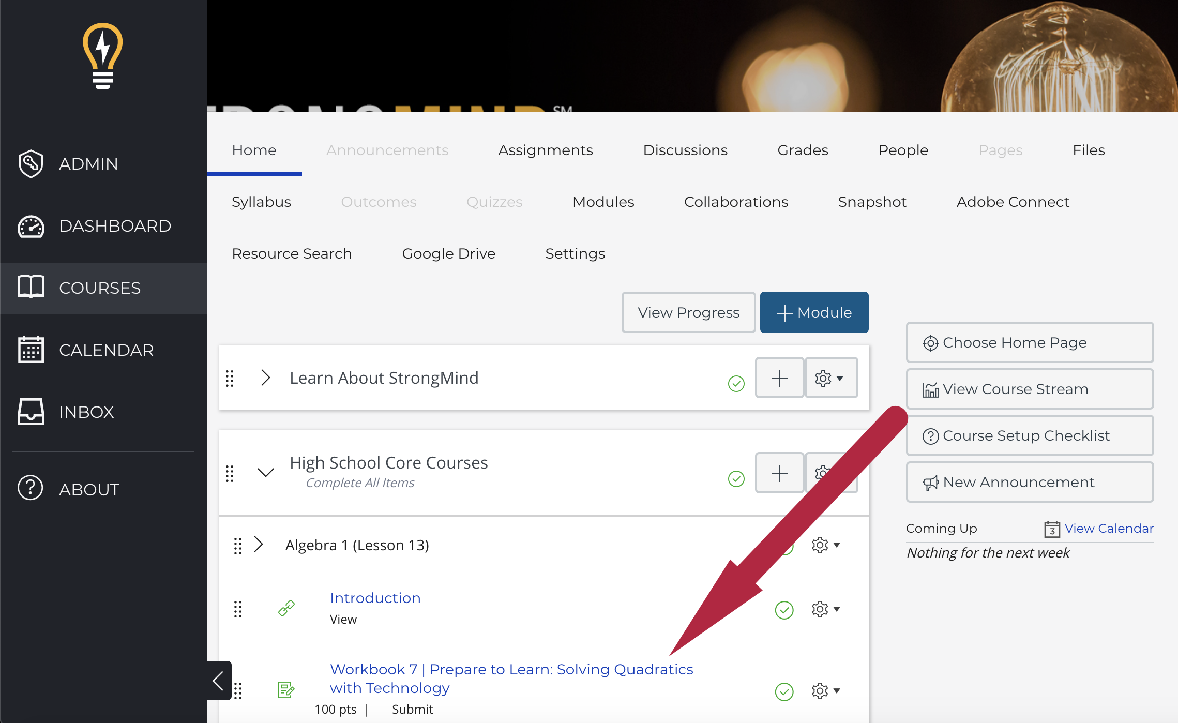Open the Snapshot tab
The image size is (1178, 723).
click(872, 202)
